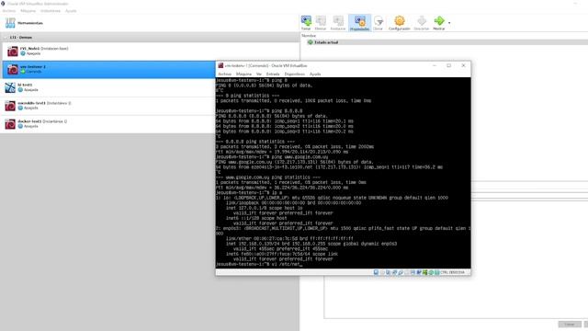
Task: Open Ver menu in the VM window
Action: coord(259,74)
